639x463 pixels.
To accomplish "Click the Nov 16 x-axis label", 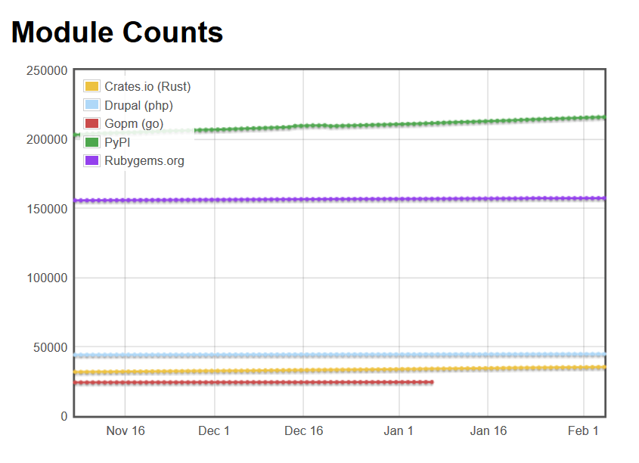I will tap(126, 430).
